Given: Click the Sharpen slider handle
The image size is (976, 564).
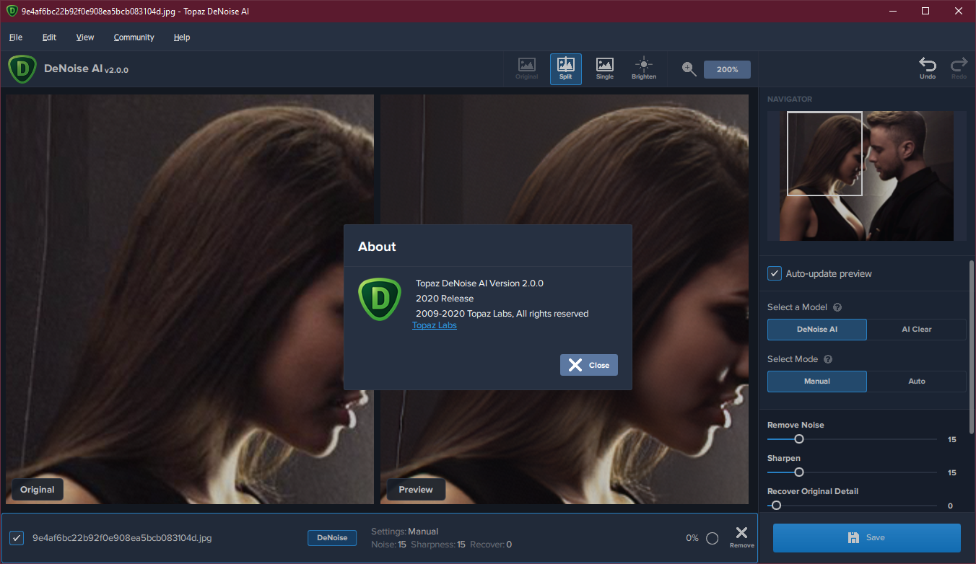Looking at the screenshot, I should coord(798,472).
